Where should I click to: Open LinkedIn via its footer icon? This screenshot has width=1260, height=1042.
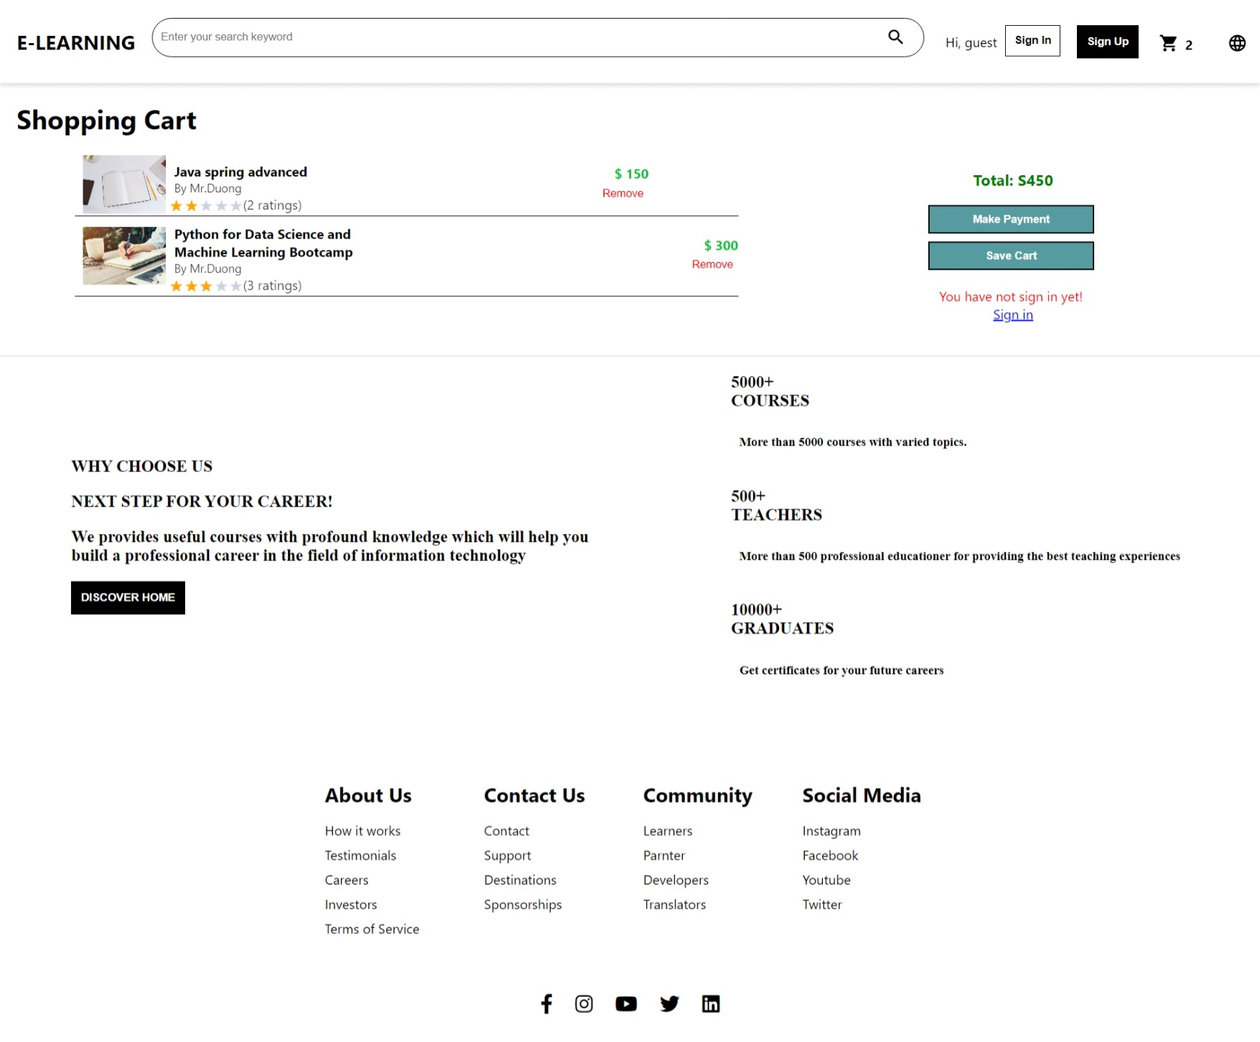coord(711,1003)
